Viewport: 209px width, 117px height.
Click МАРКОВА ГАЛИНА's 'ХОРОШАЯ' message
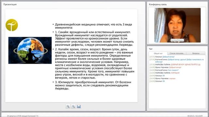(x=164, y=73)
